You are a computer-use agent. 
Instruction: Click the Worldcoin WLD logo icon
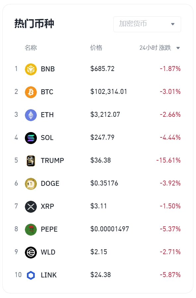tap(31, 253)
